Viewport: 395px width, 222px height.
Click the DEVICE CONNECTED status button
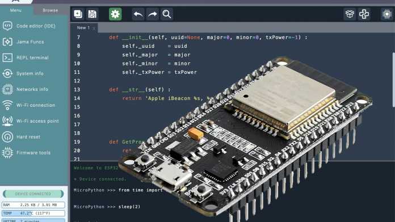coord(33,194)
